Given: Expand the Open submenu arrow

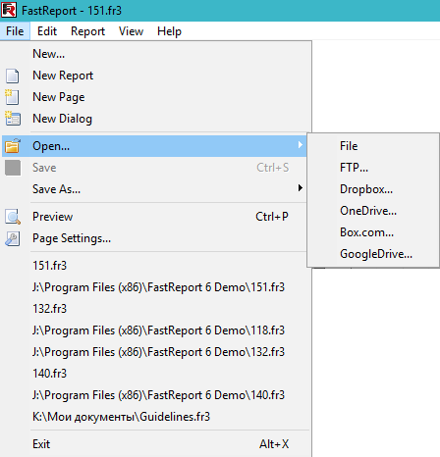Looking at the screenshot, I should [x=300, y=145].
